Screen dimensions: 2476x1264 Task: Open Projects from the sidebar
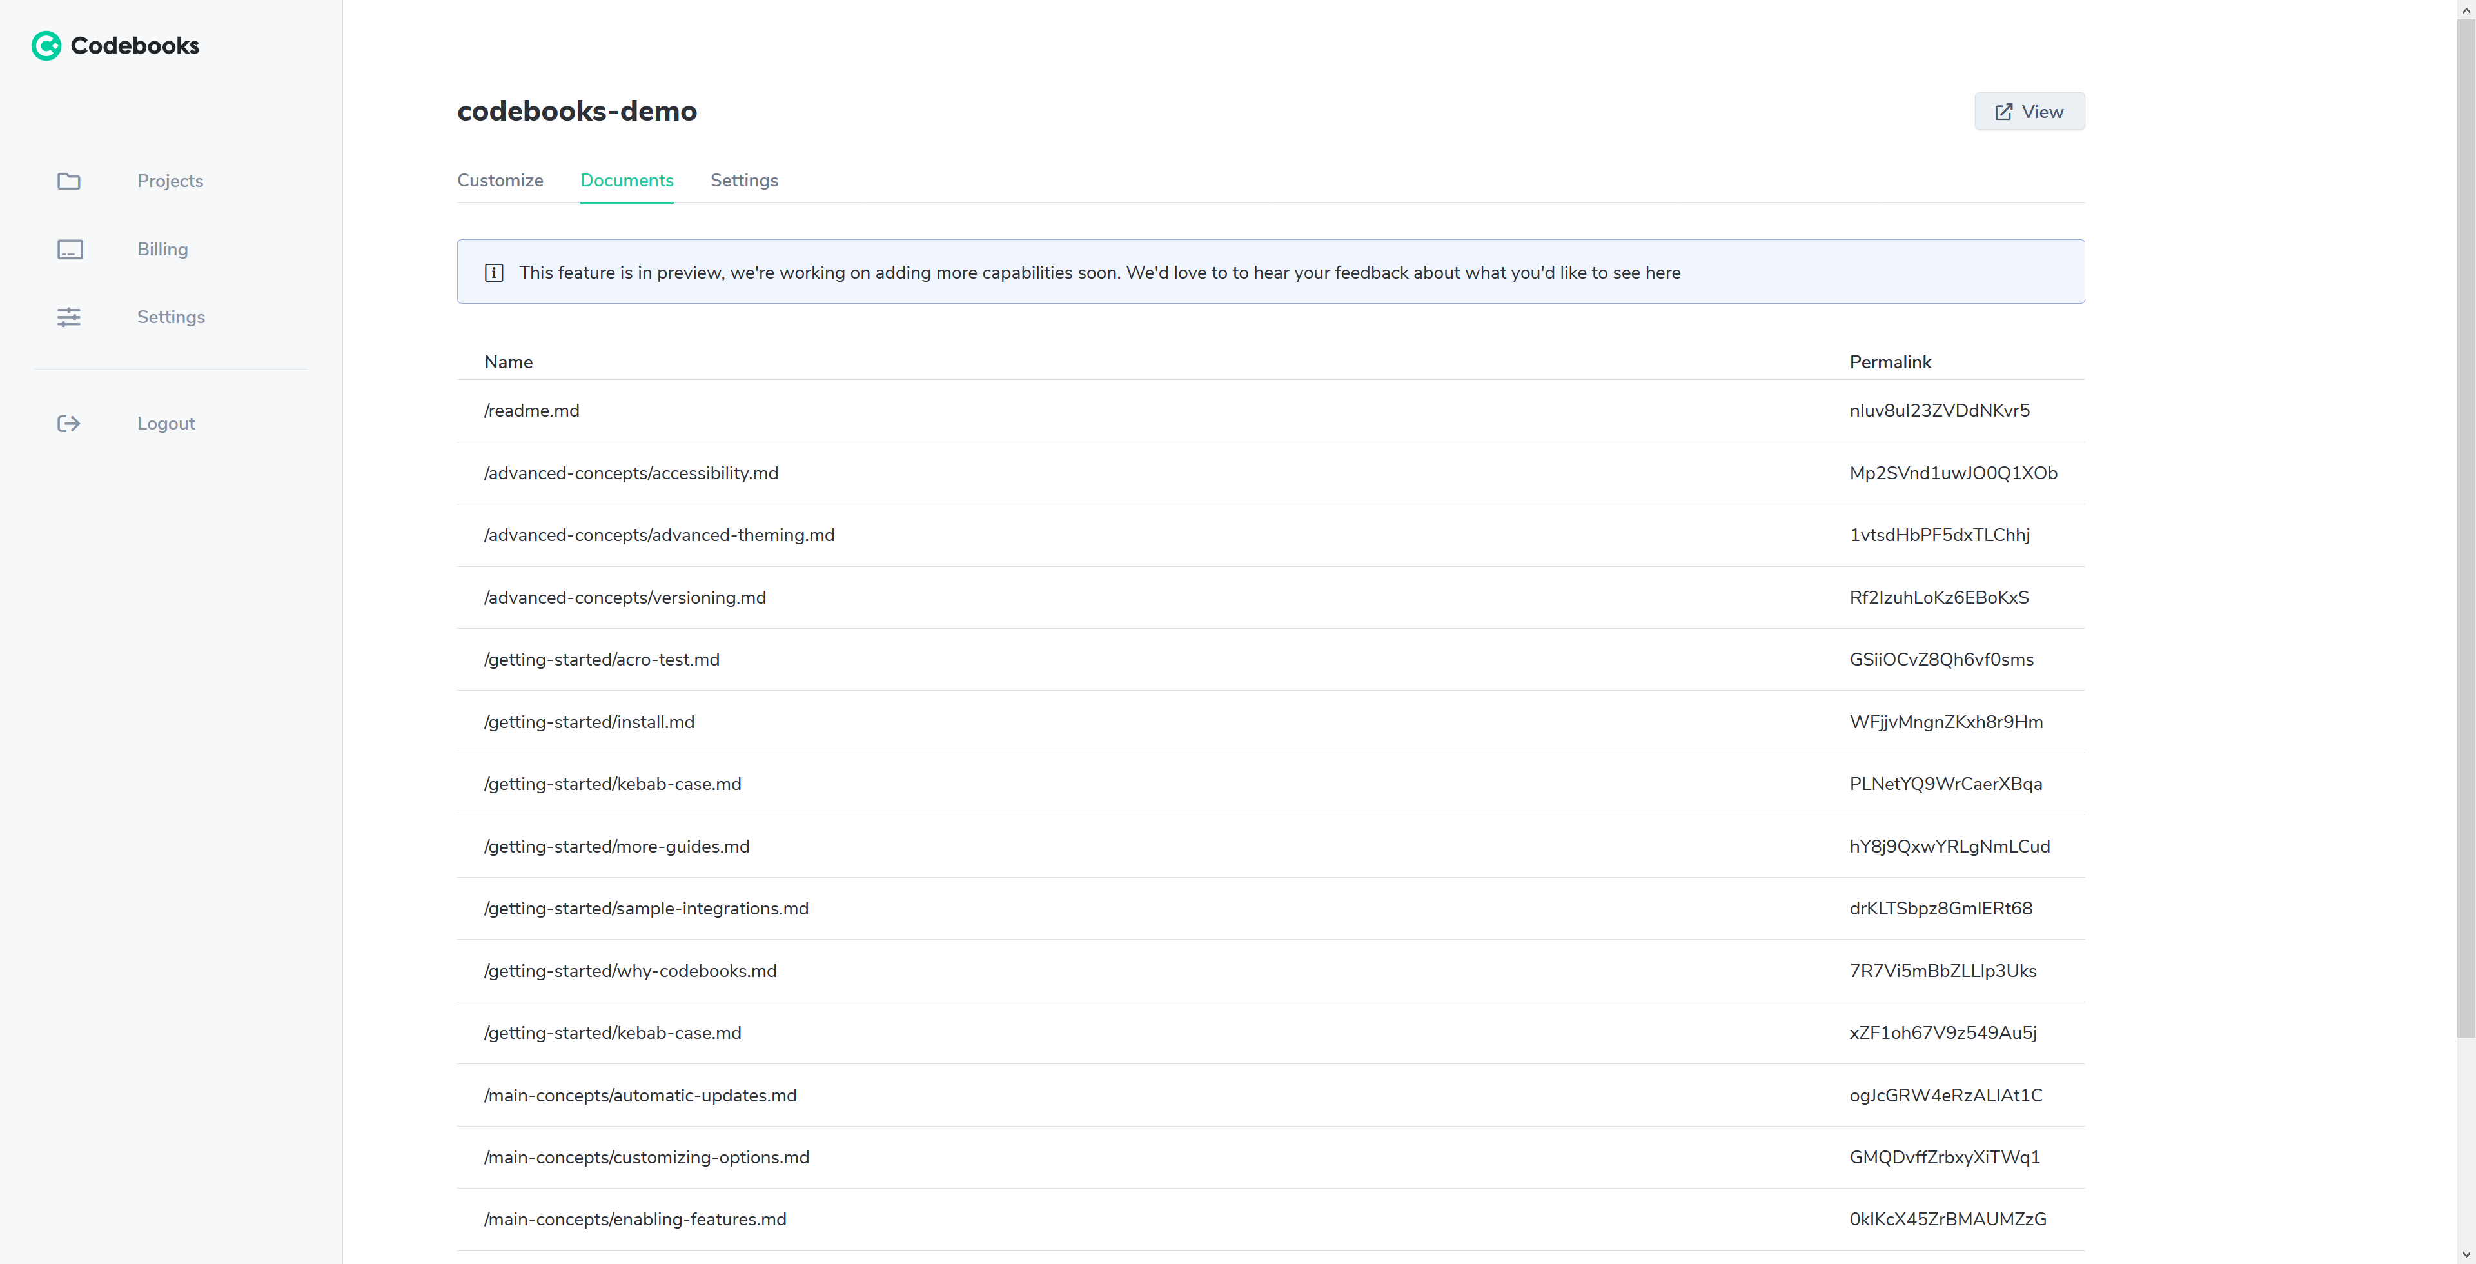(170, 181)
